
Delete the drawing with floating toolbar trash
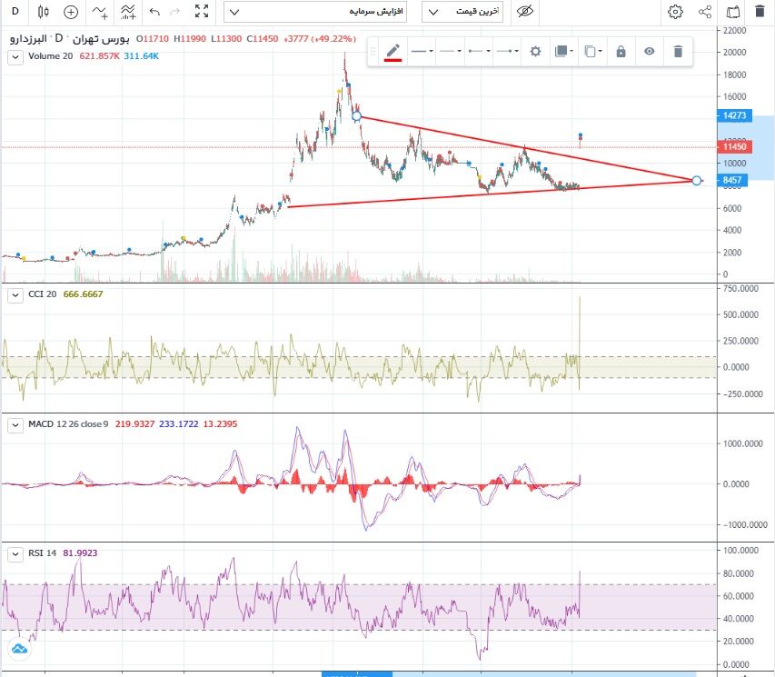[678, 52]
